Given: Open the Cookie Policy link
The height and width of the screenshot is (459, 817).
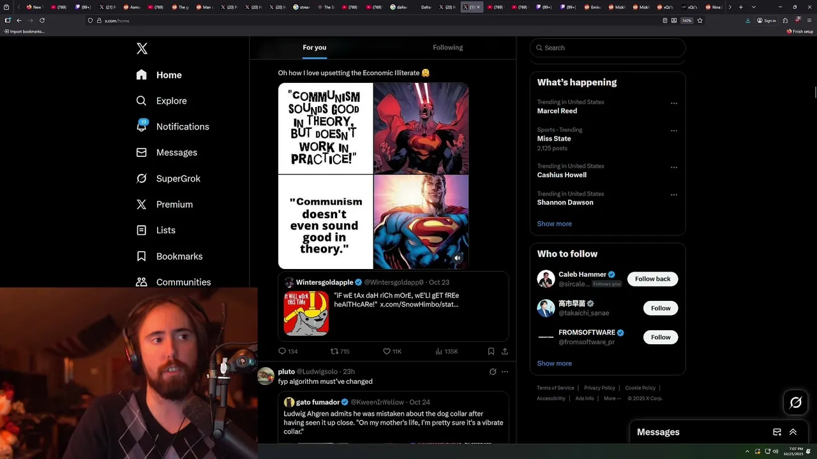Looking at the screenshot, I should [x=640, y=388].
